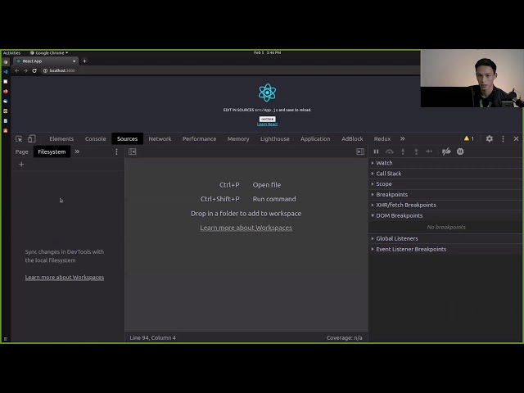Open DevTools settings gear

click(x=490, y=138)
